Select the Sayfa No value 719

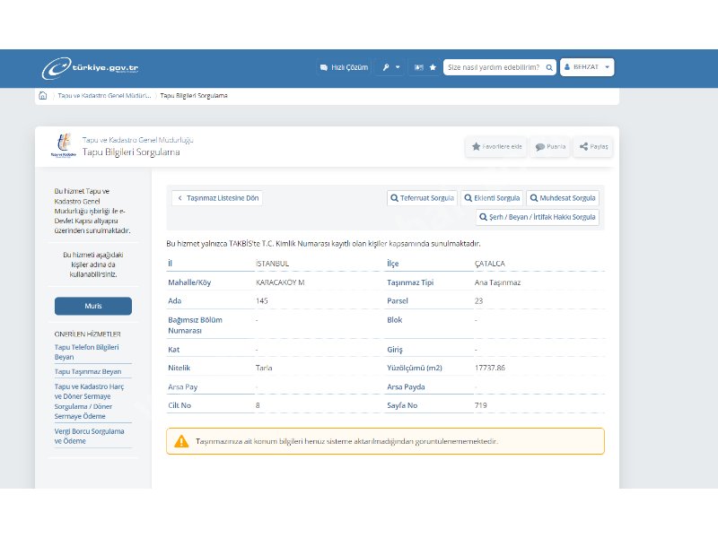pos(481,405)
